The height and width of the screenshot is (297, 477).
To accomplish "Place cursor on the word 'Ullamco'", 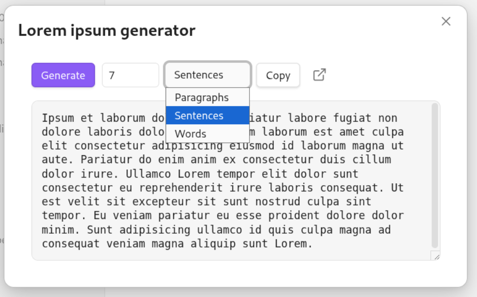I will [x=148, y=174].
